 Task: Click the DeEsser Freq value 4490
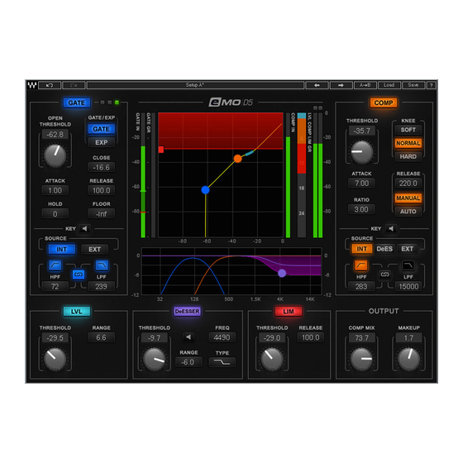222,337
